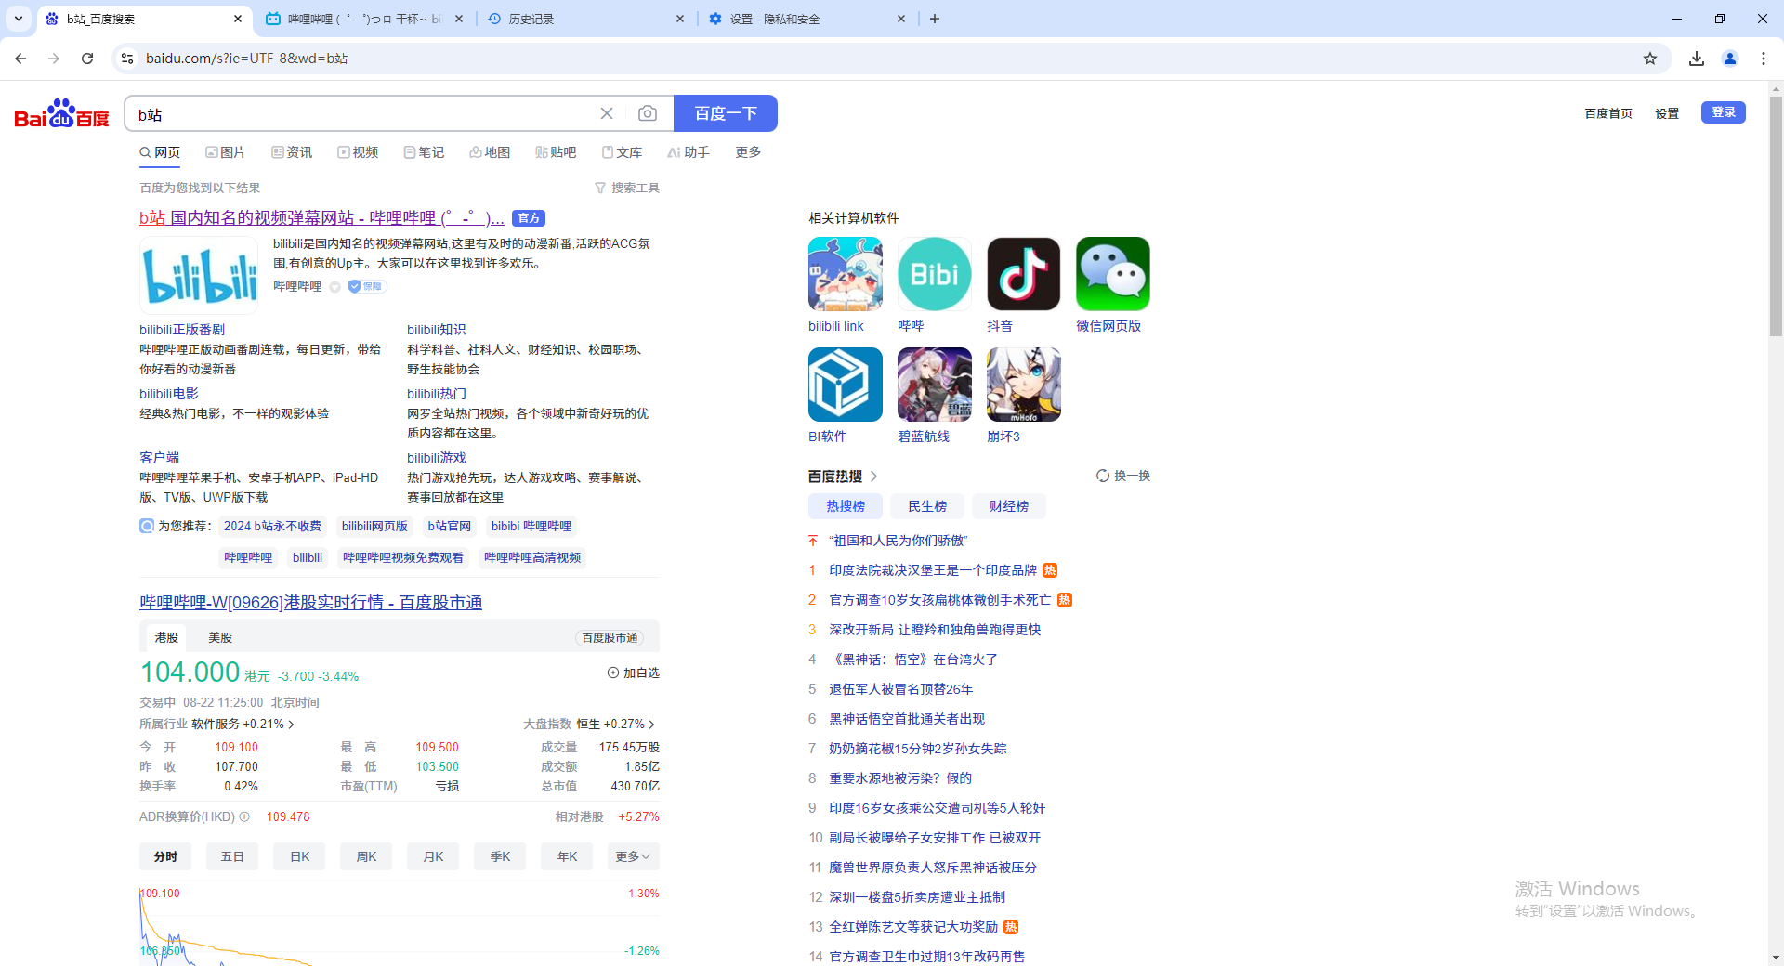Click the Baidu logo

pyautogui.click(x=61, y=114)
